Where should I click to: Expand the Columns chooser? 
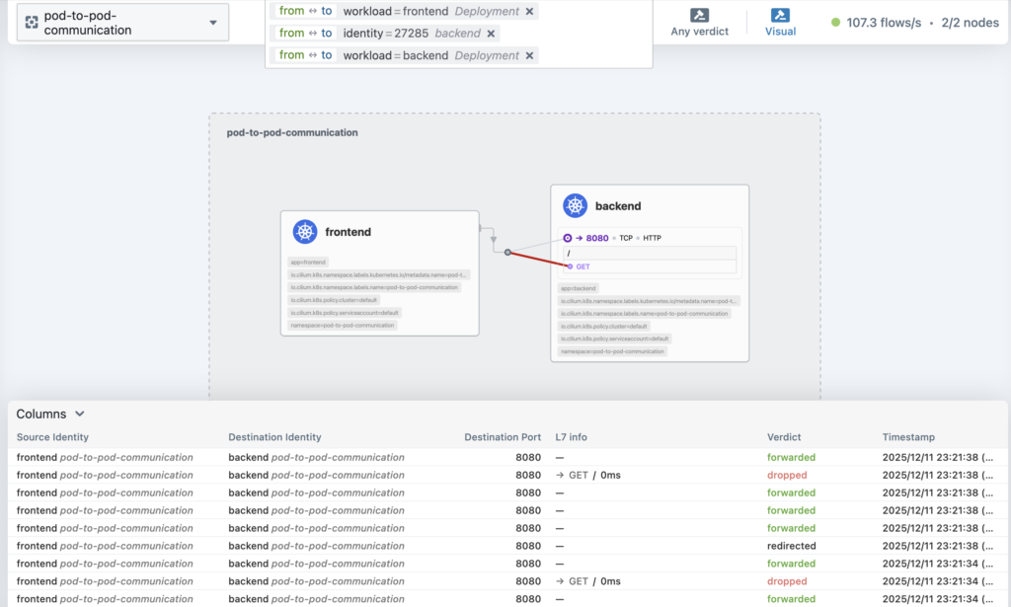pyautogui.click(x=51, y=415)
